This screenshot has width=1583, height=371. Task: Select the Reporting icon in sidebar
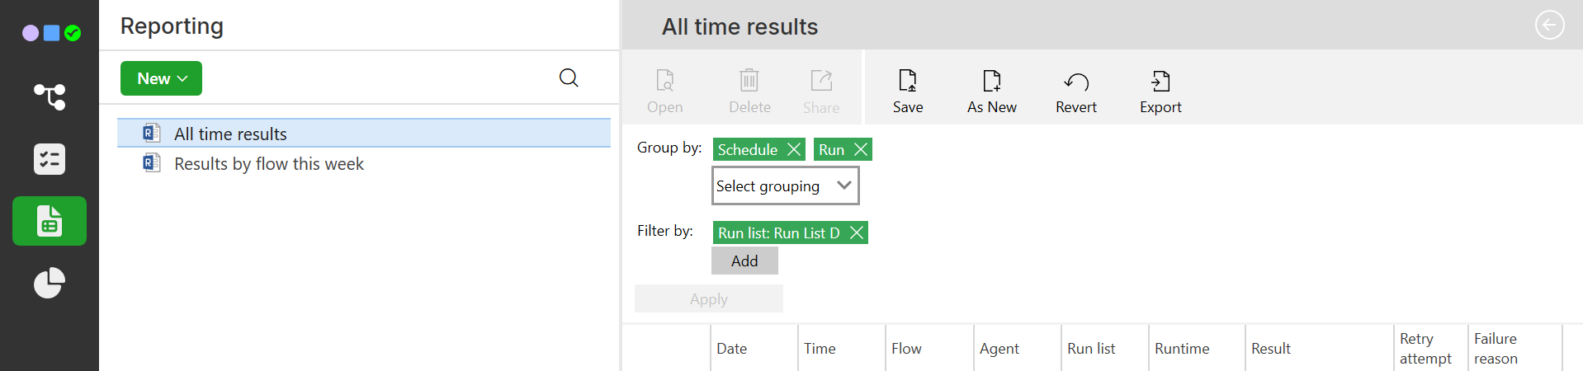(50, 221)
